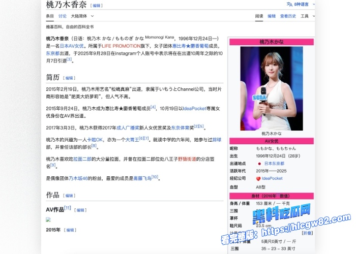Jump to citation [3]

pos(69,59)
